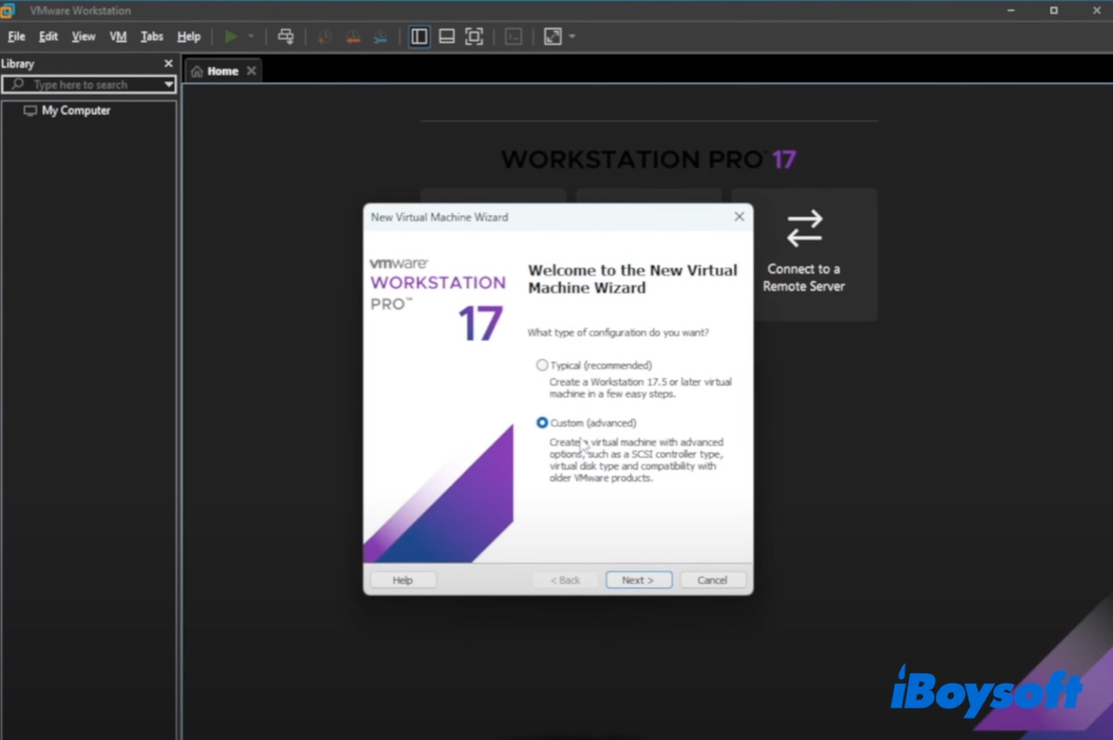The width and height of the screenshot is (1113, 740).
Task: Open the VM menu
Action: pos(118,36)
